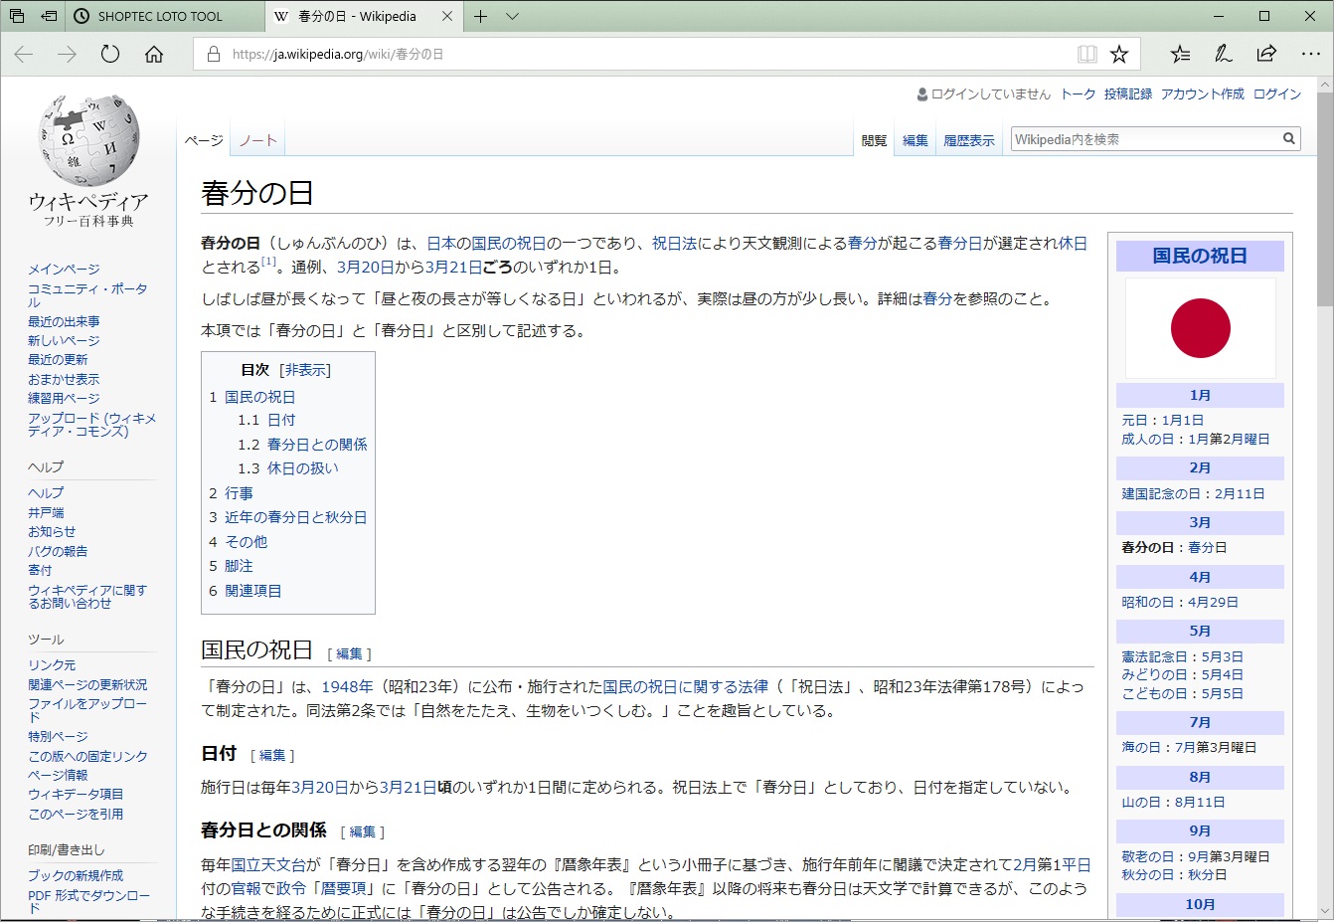The height and width of the screenshot is (922, 1334).
Task: Open the メインページ sidebar link
Action: tap(64, 270)
